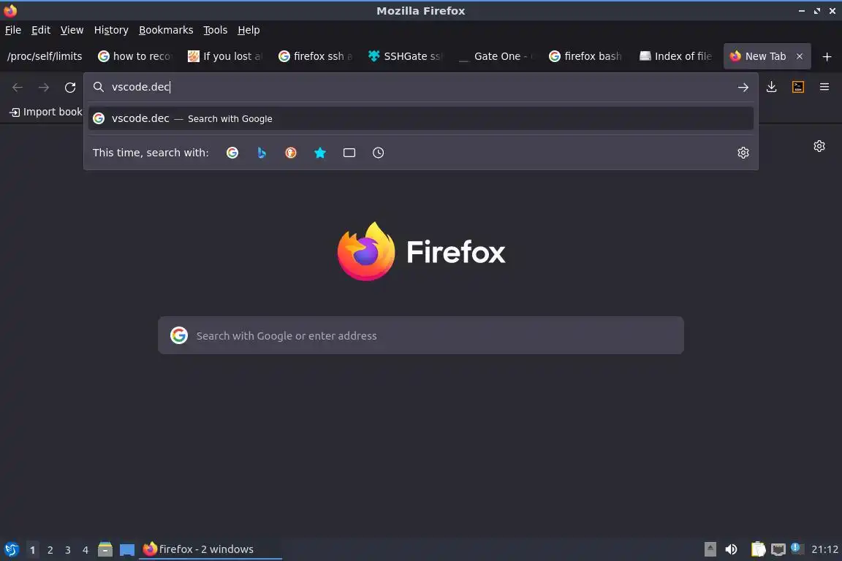The height and width of the screenshot is (561, 842).
Task: Switch to workspace 3
Action: coord(68,550)
